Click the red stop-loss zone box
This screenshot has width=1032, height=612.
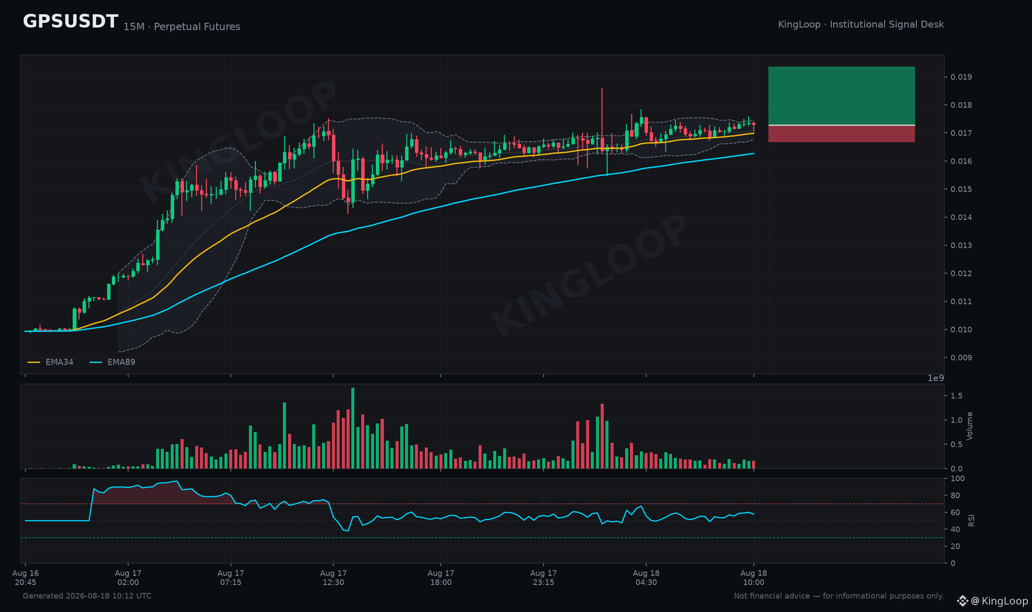pyautogui.click(x=842, y=134)
